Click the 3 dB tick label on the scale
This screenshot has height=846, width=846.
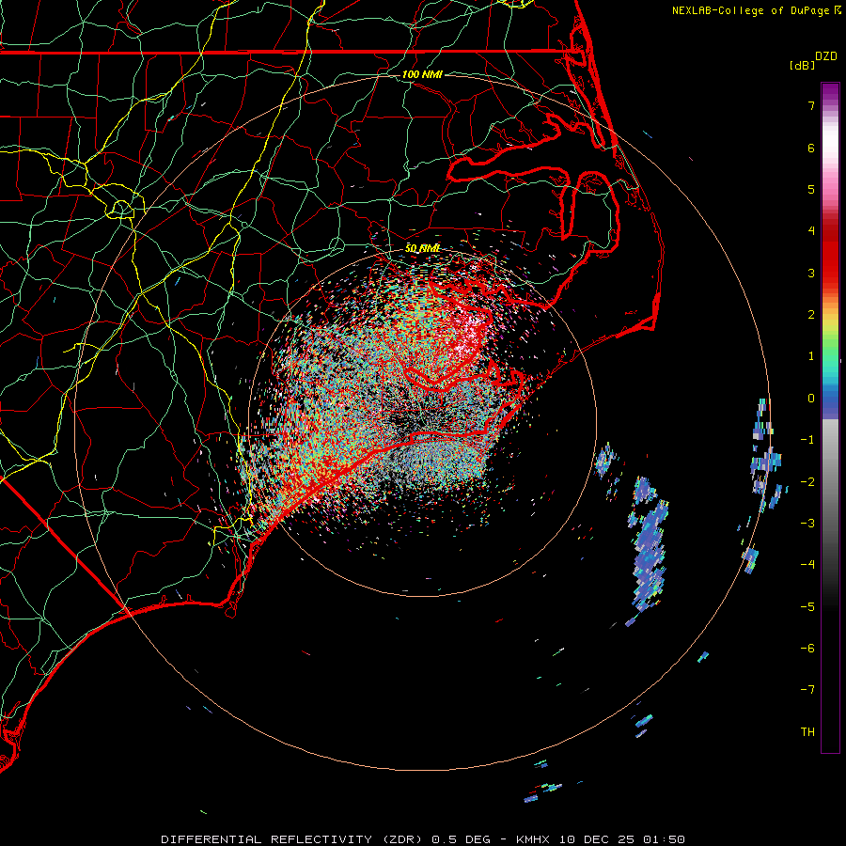[x=811, y=273]
